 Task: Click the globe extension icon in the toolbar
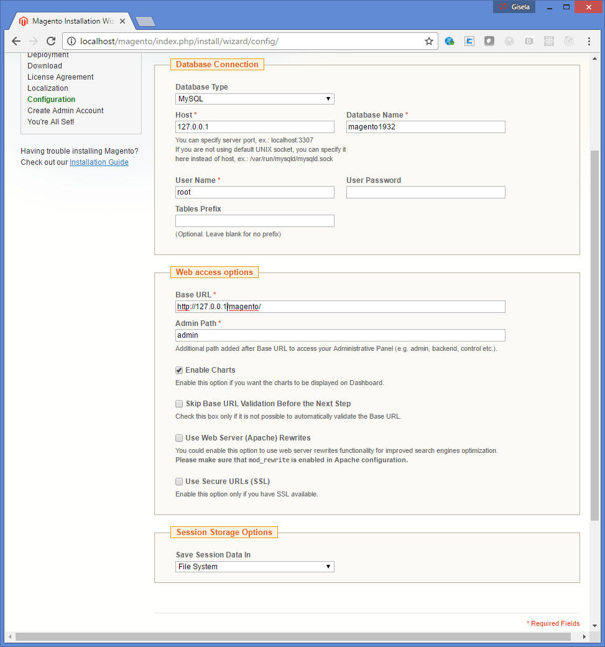point(450,41)
